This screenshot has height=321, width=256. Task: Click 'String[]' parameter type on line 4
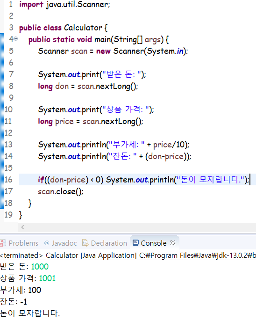point(128,39)
